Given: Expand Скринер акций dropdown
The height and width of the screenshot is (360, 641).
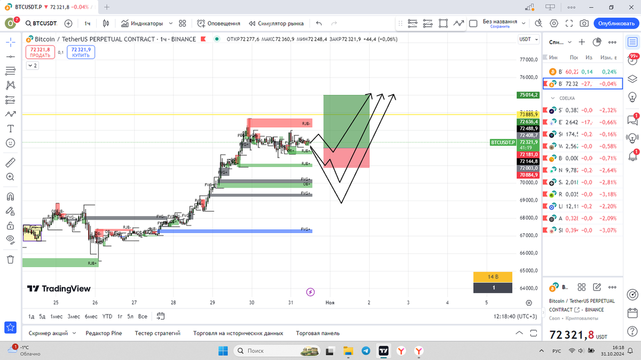Looking at the screenshot, I should click(x=73, y=333).
